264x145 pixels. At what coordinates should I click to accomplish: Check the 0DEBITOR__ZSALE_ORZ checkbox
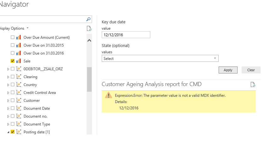coord(13,69)
